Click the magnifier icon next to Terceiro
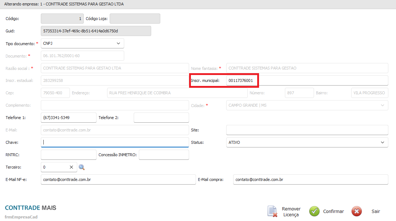The image size is (396, 221). point(82,167)
